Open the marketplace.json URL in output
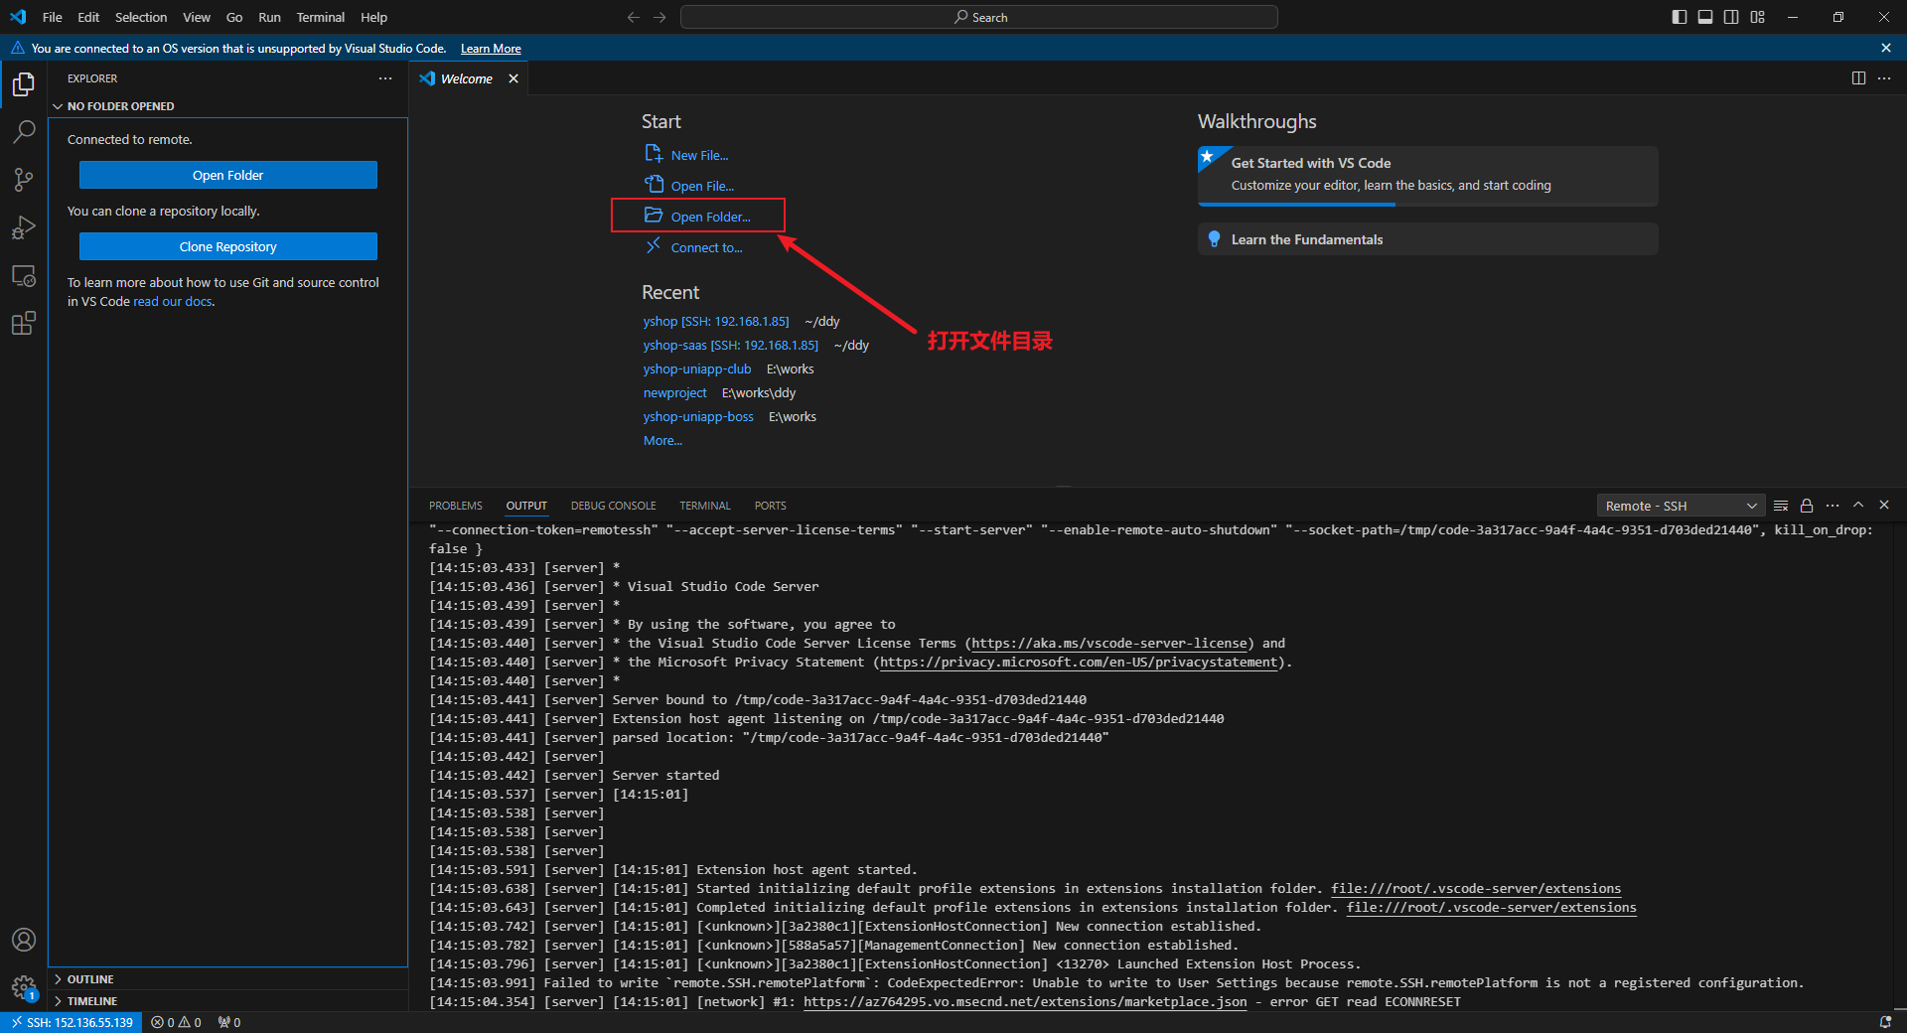1907x1033 pixels. coord(1025,1001)
